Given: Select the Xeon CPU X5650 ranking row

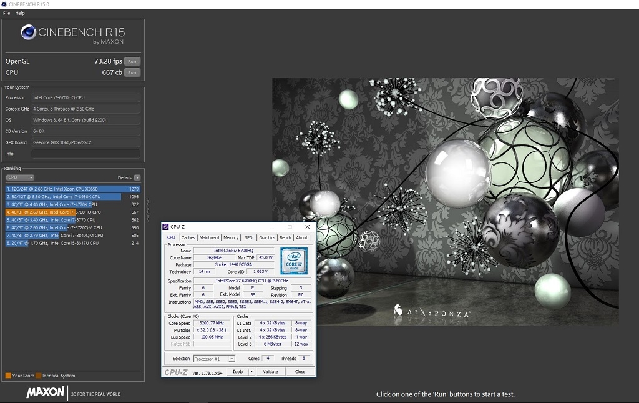Looking at the screenshot, I should pos(72,189).
